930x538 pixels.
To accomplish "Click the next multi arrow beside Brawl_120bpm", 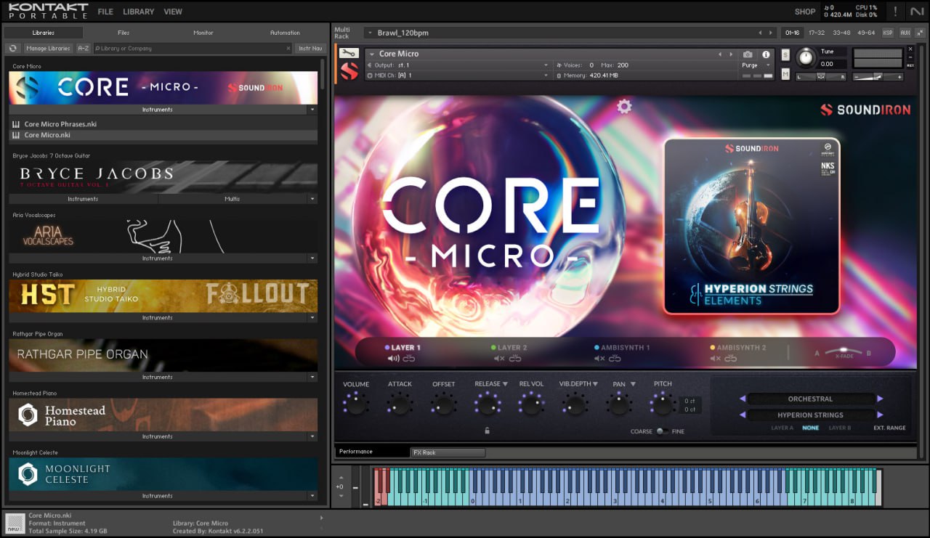I will [x=771, y=33].
